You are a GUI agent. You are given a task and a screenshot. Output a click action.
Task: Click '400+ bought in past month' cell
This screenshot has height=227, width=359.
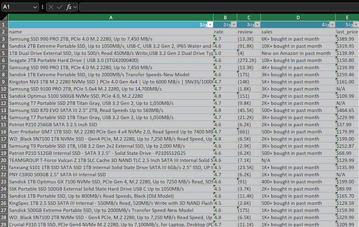coord(298,182)
